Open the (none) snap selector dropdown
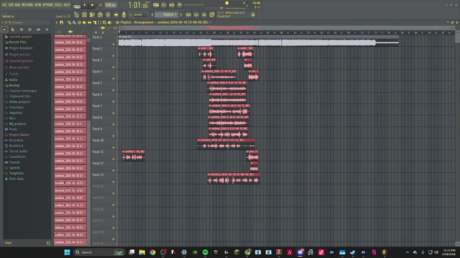This screenshot has width=460, height=258. 141,15
